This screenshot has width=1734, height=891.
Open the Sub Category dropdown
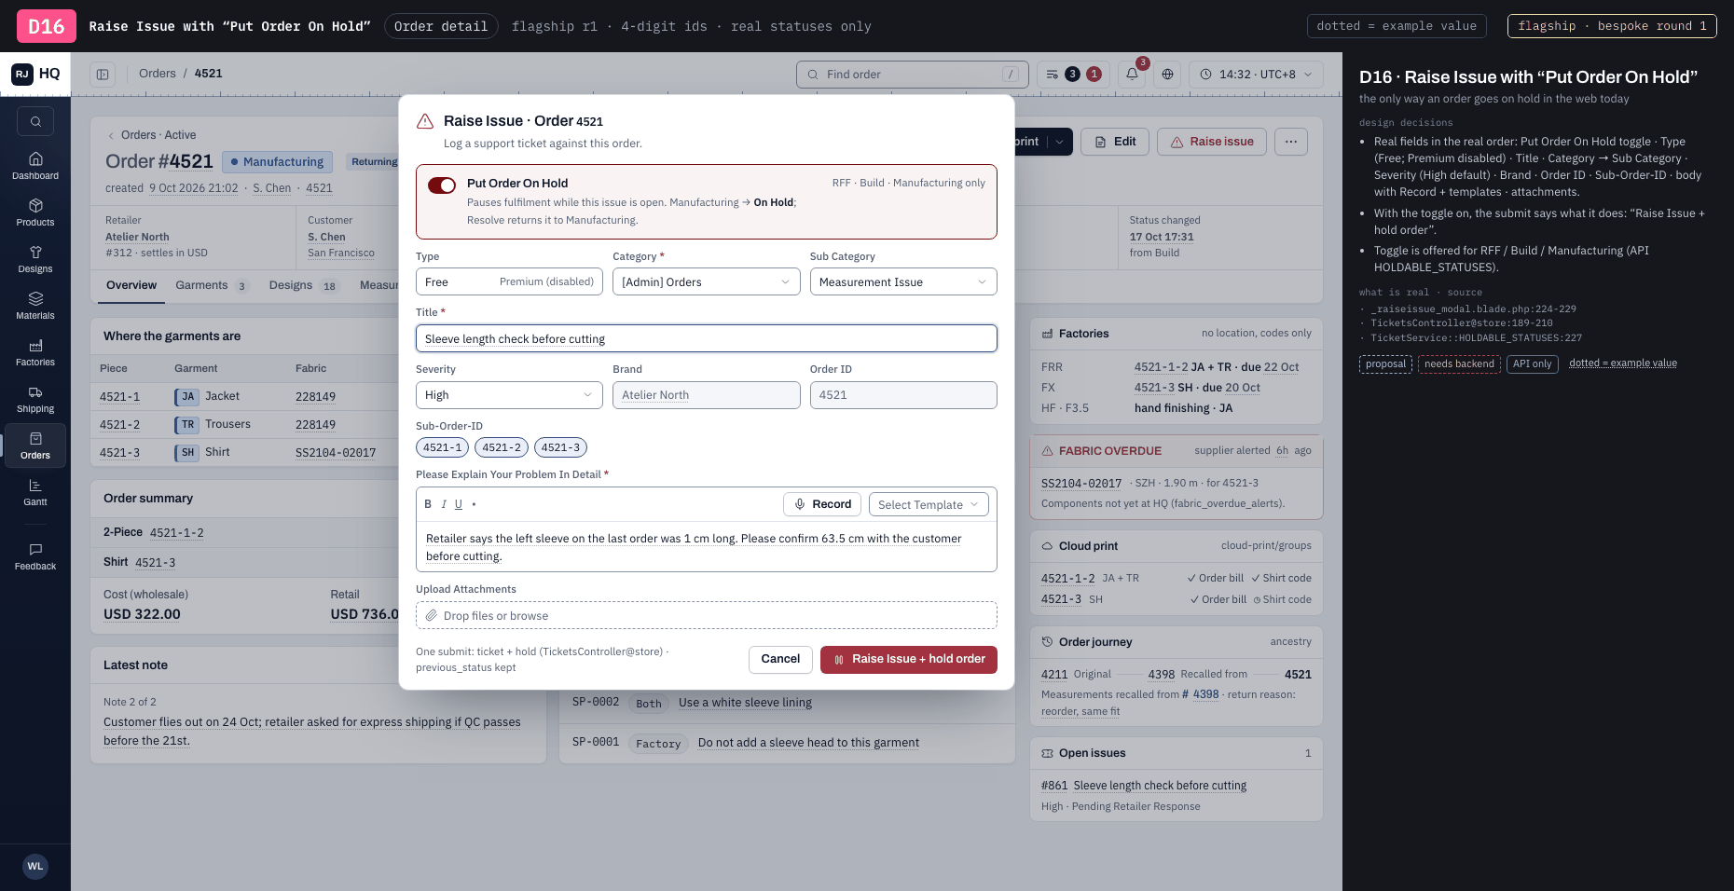(903, 281)
